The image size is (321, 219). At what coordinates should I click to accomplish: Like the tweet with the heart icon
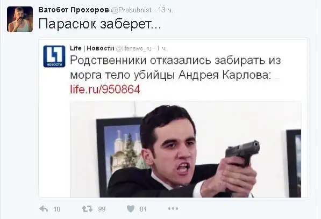pyautogui.click(x=131, y=209)
